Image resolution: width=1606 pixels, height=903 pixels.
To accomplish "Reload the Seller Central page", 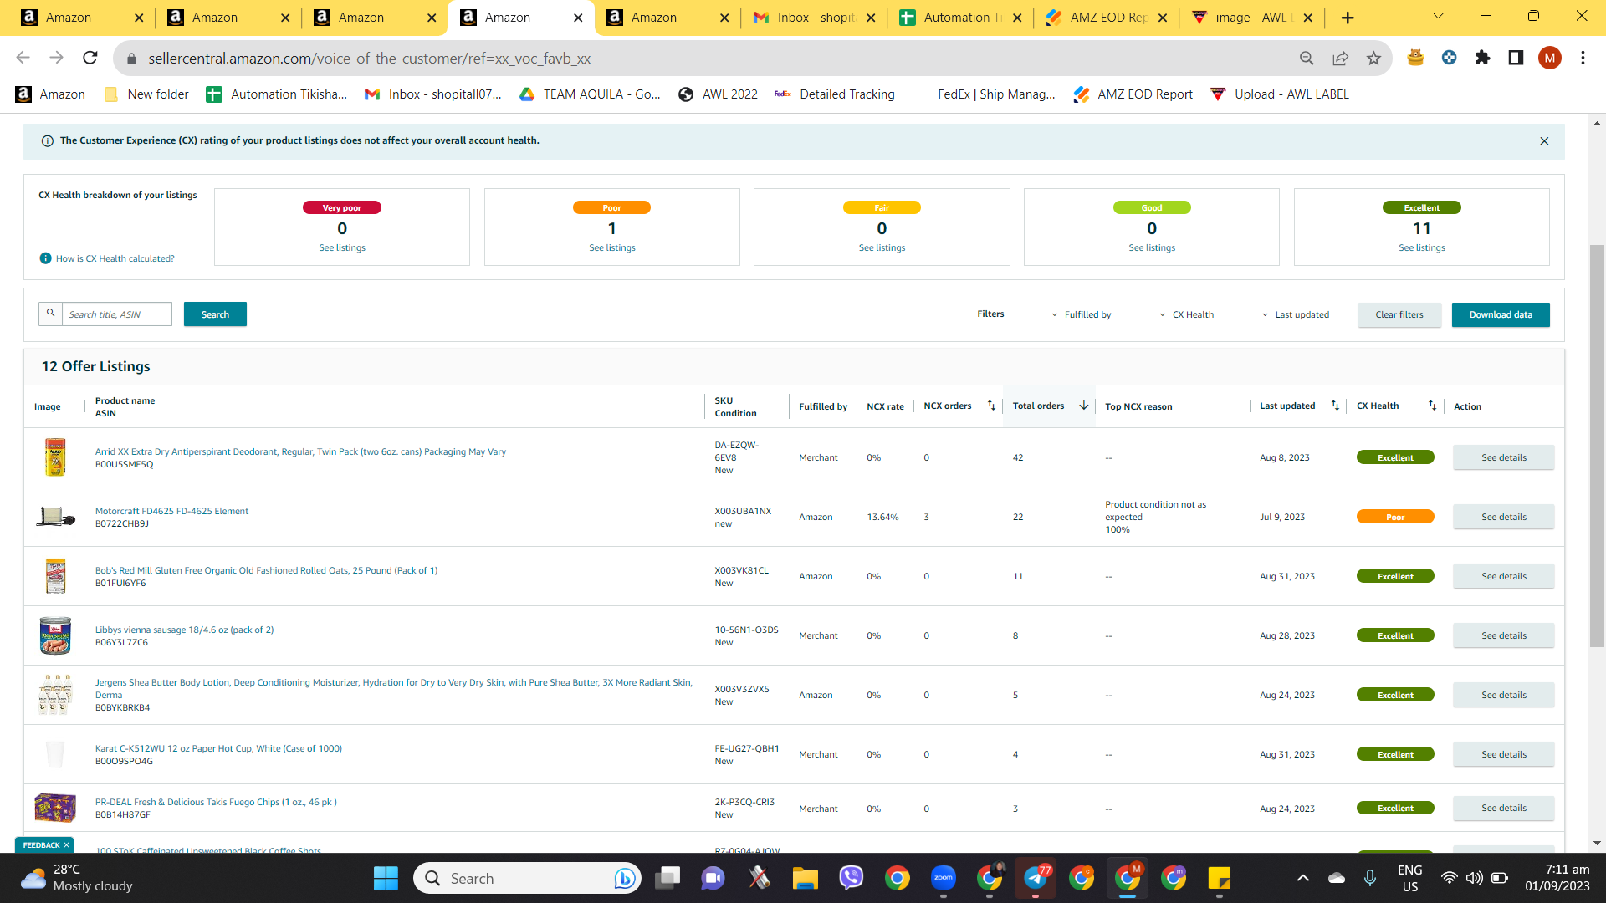I will tap(90, 58).
